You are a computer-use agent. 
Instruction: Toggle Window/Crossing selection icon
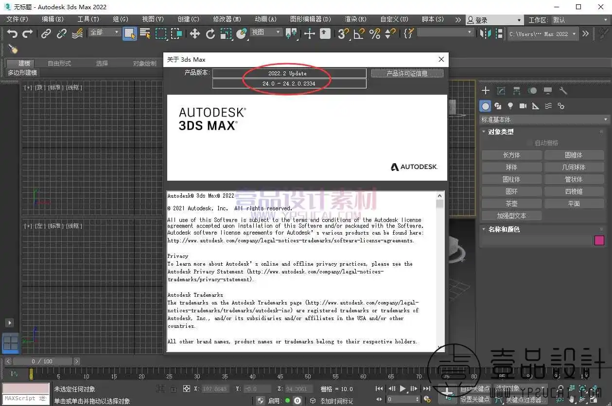(x=176, y=34)
